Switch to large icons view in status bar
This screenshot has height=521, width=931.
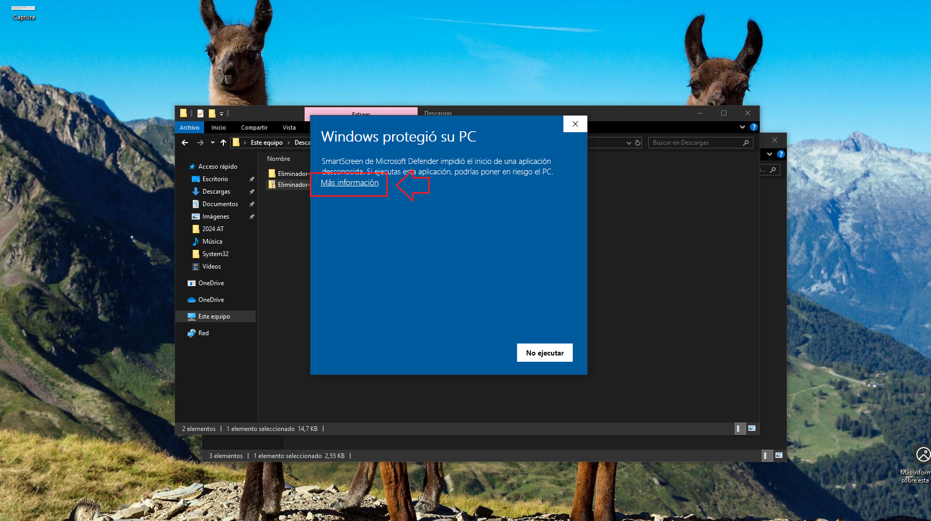[751, 428]
